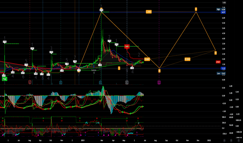
Task: Click the 0.93 pivot low label
Action: click(13, 72)
